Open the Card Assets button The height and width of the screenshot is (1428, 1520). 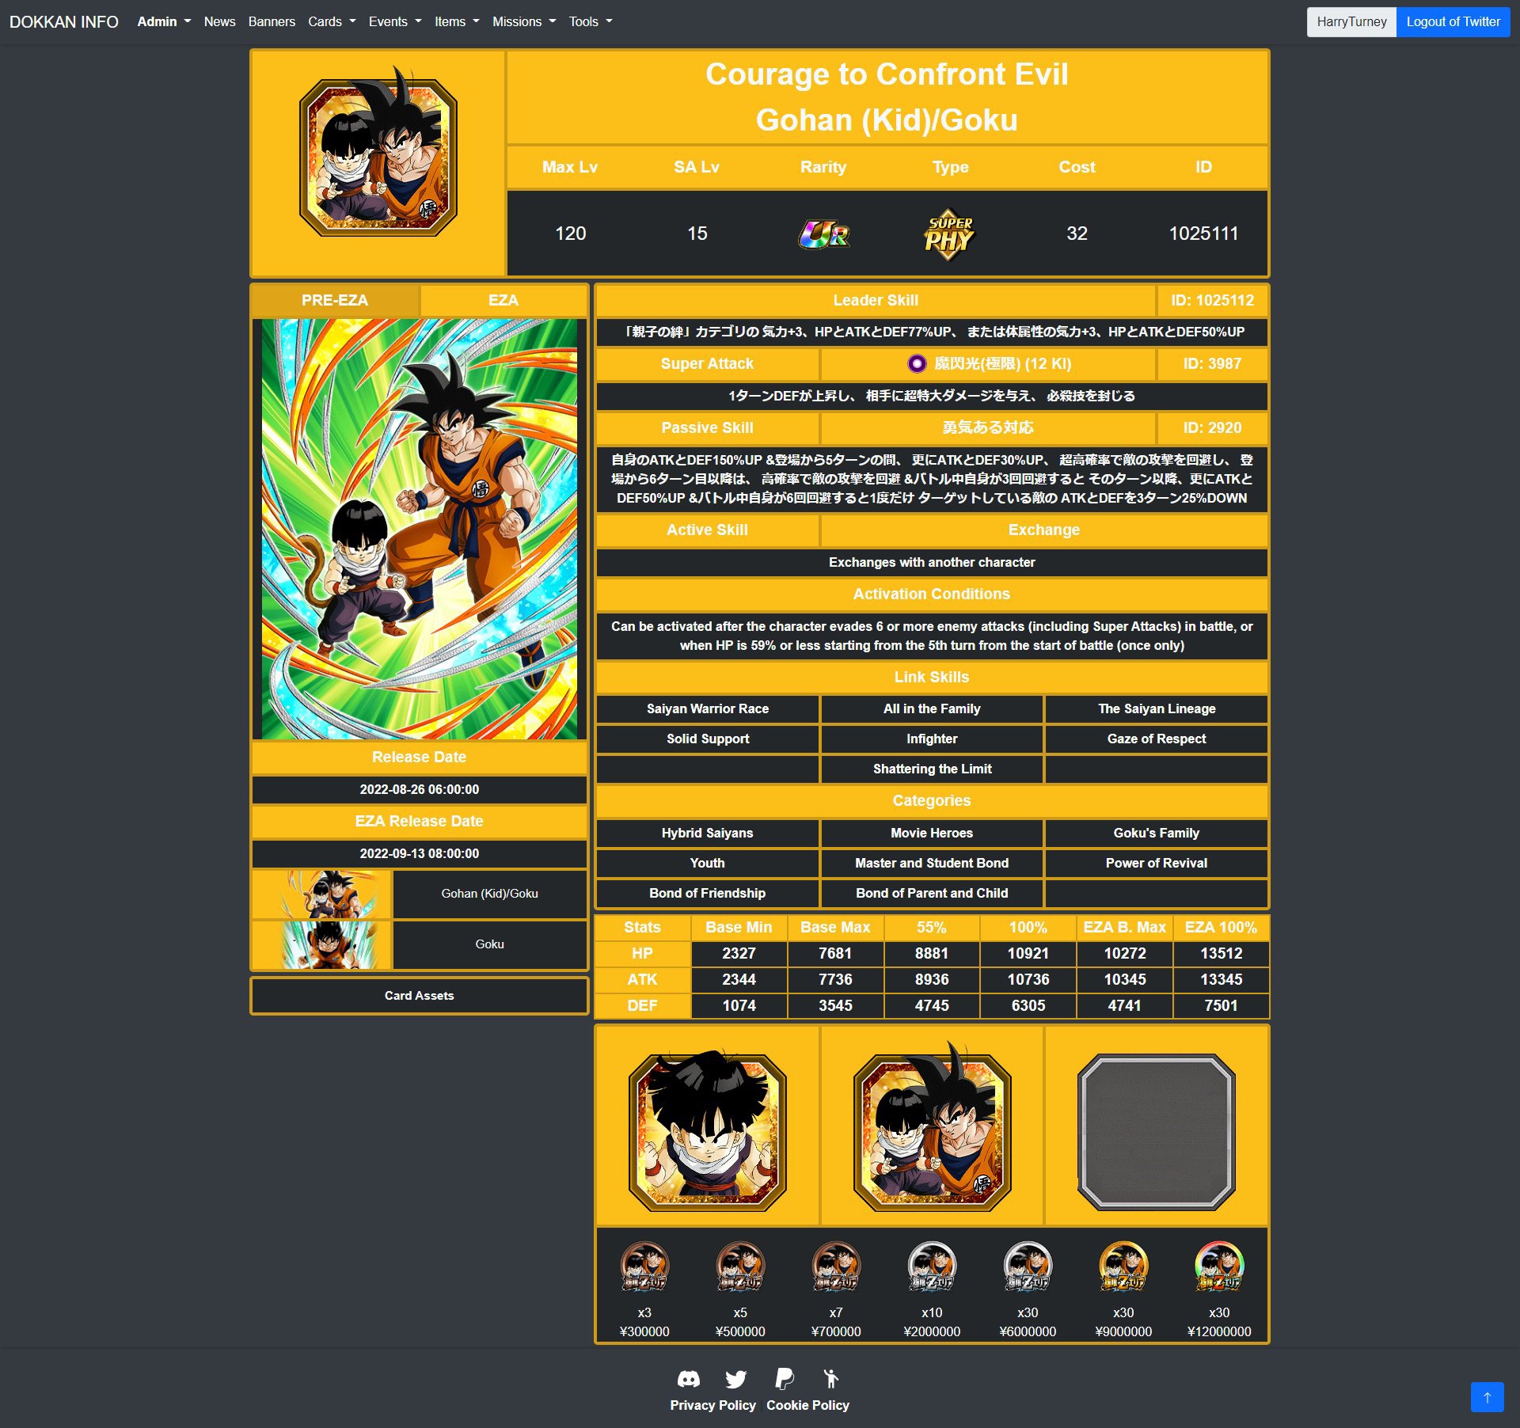[420, 995]
